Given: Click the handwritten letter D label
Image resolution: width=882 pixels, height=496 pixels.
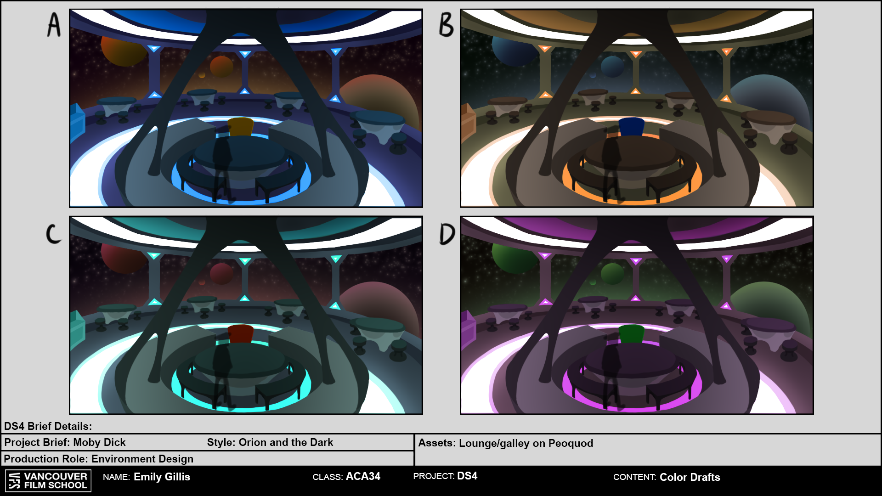Looking at the screenshot, I should 447,234.
